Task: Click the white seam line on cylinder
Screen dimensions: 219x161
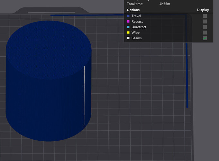Action: [x=84, y=97]
